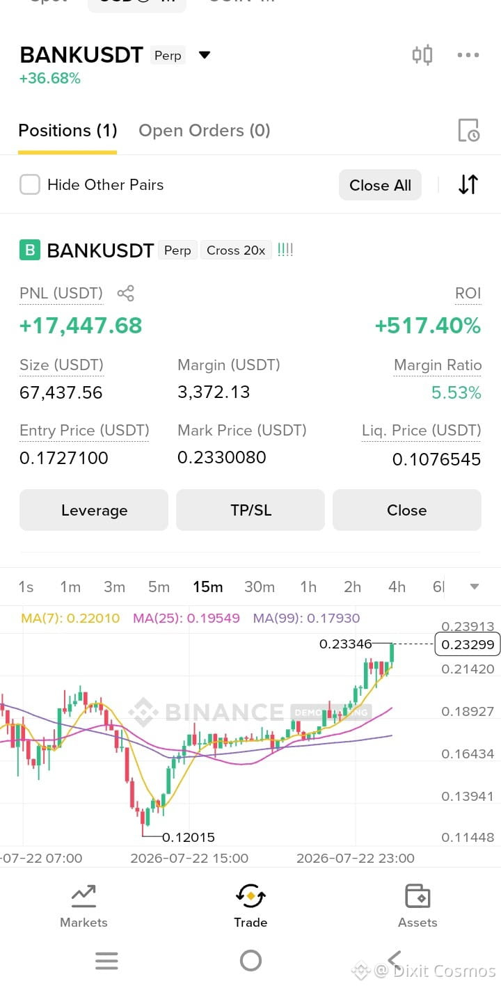This screenshot has width=501, height=988.
Task: Tap the ROI label
Action: 468,293
